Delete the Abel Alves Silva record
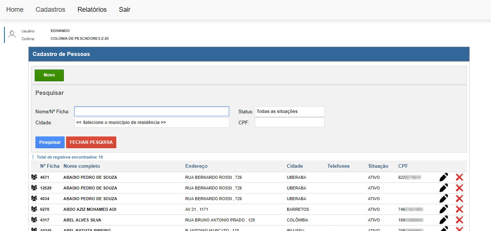The image size is (491, 231). [x=459, y=220]
